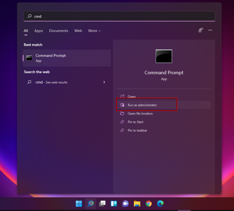The width and height of the screenshot is (234, 211).
Task: Switch to the Apps tab
Action: [39, 31]
